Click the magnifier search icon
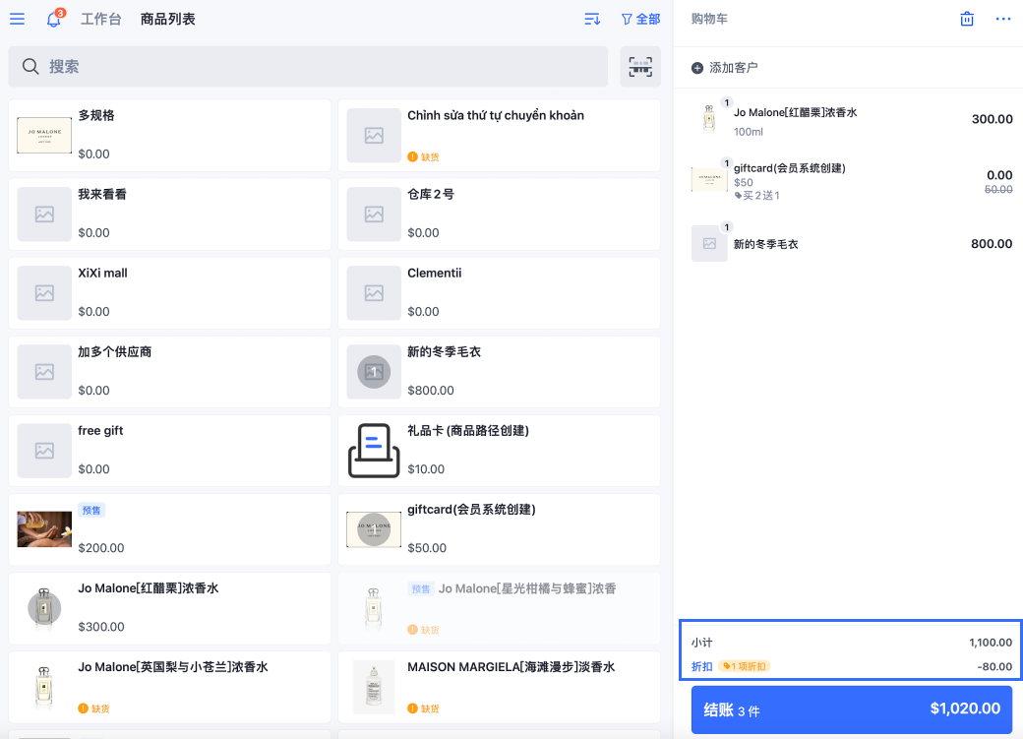This screenshot has height=739, width=1023. [30, 67]
